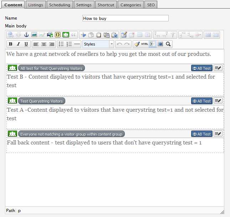230x217 pixels.
Task: Click the Styles dropdown arrow
Action: point(112,44)
